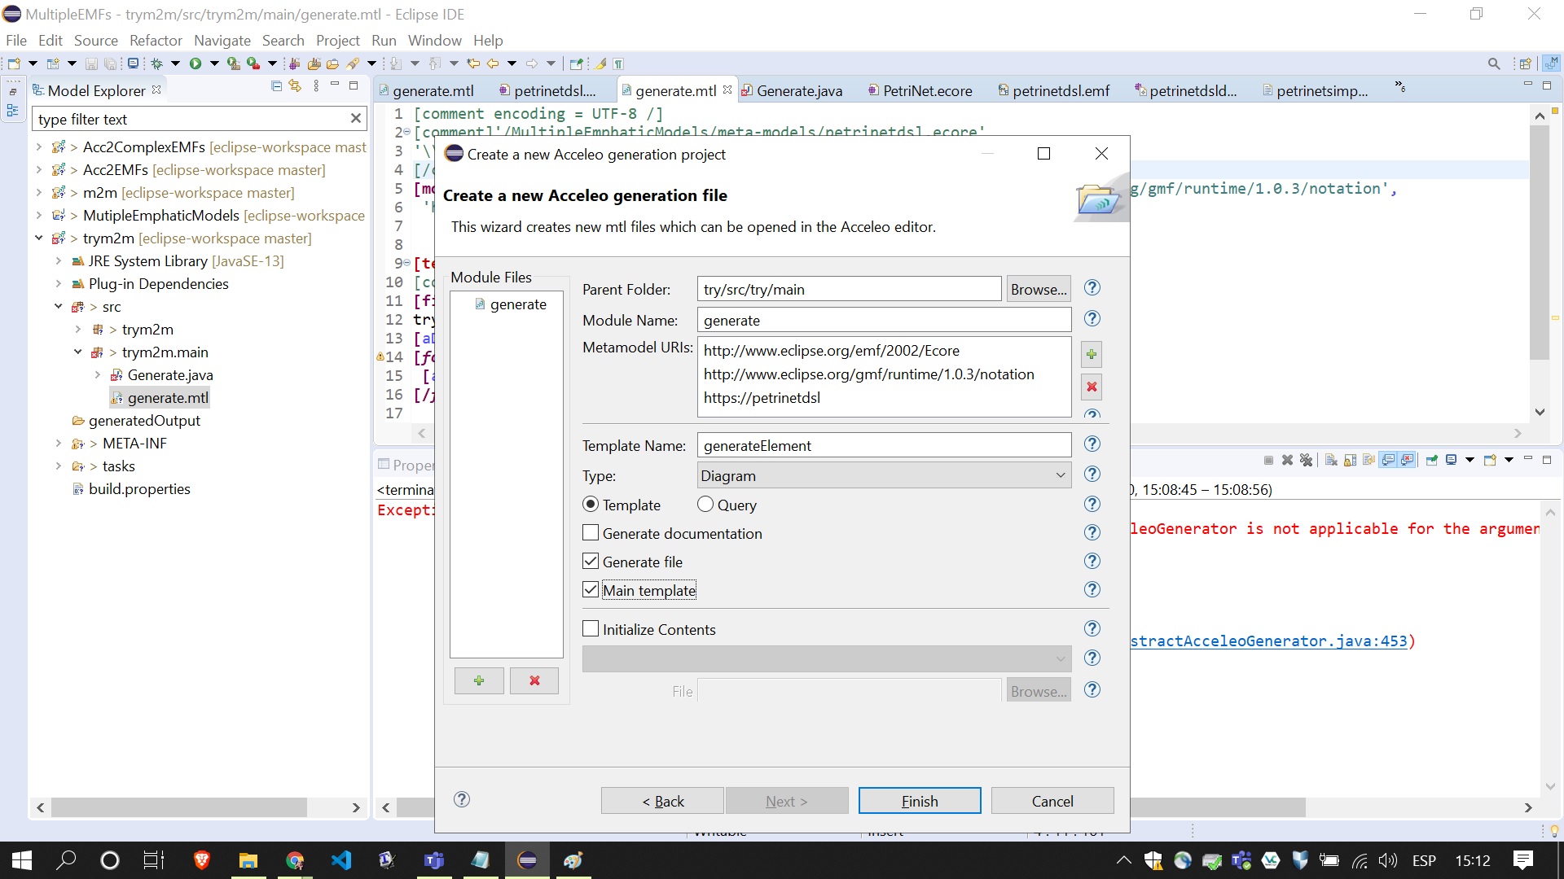Viewport: 1564px width, 879px height.
Task: Collapse the trym2m project tree node
Action: pos(38,238)
